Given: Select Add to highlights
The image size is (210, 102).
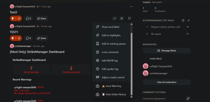Looking at the screenshot, I should coord(111,35).
